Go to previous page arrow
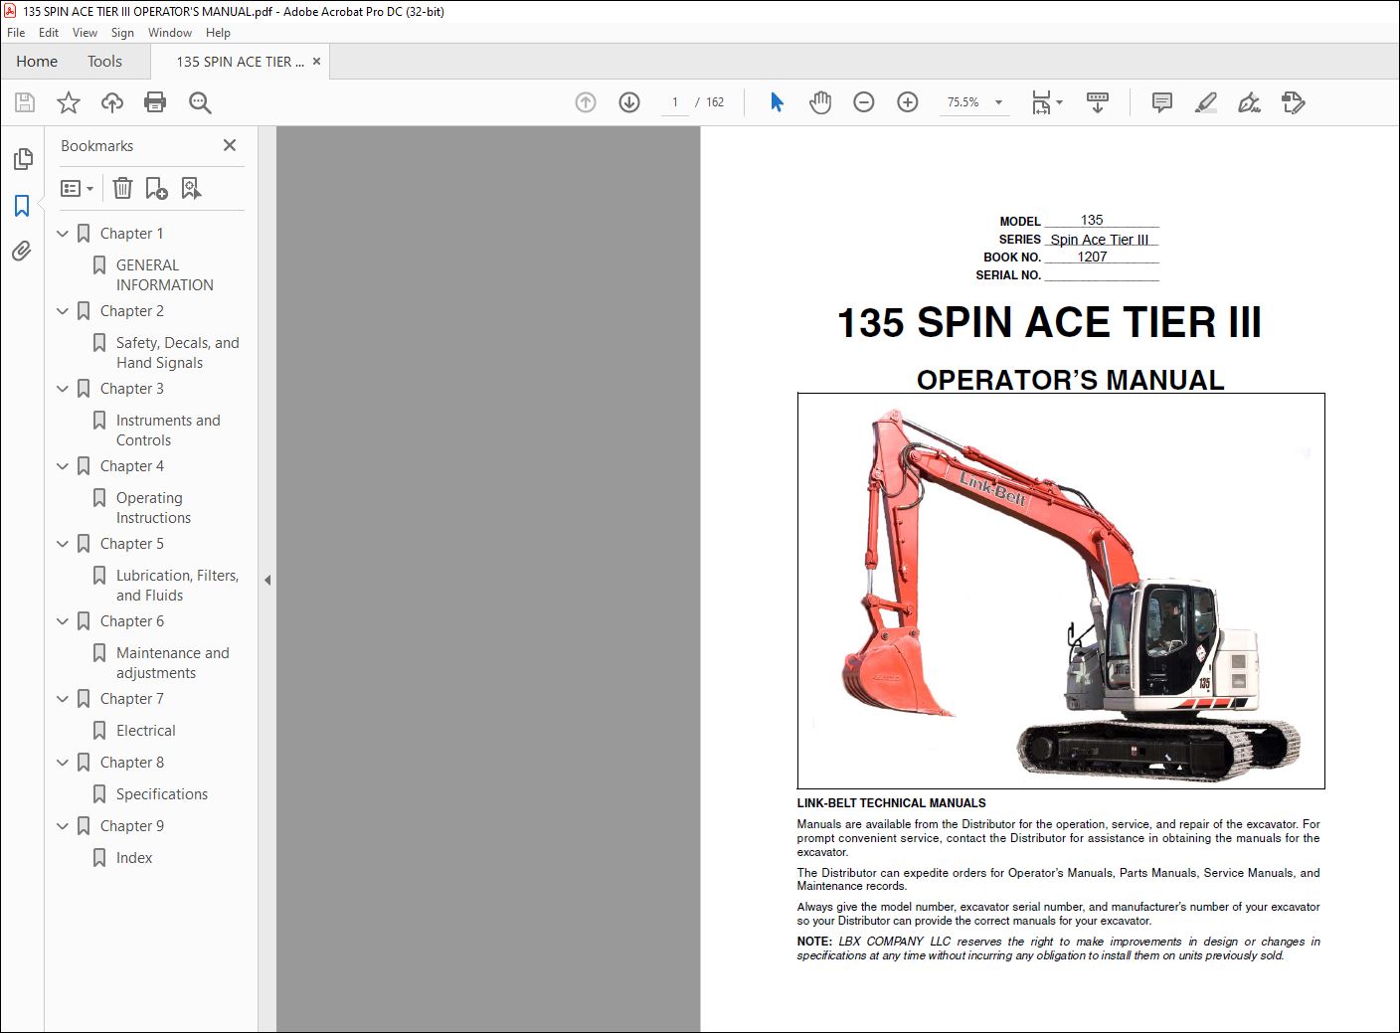Image resolution: width=1400 pixels, height=1033 pixels. (x=586, y=102)
